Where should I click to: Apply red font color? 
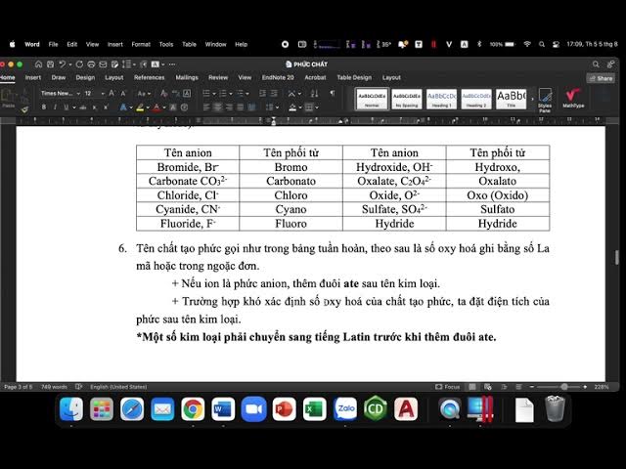click(156, 107)
